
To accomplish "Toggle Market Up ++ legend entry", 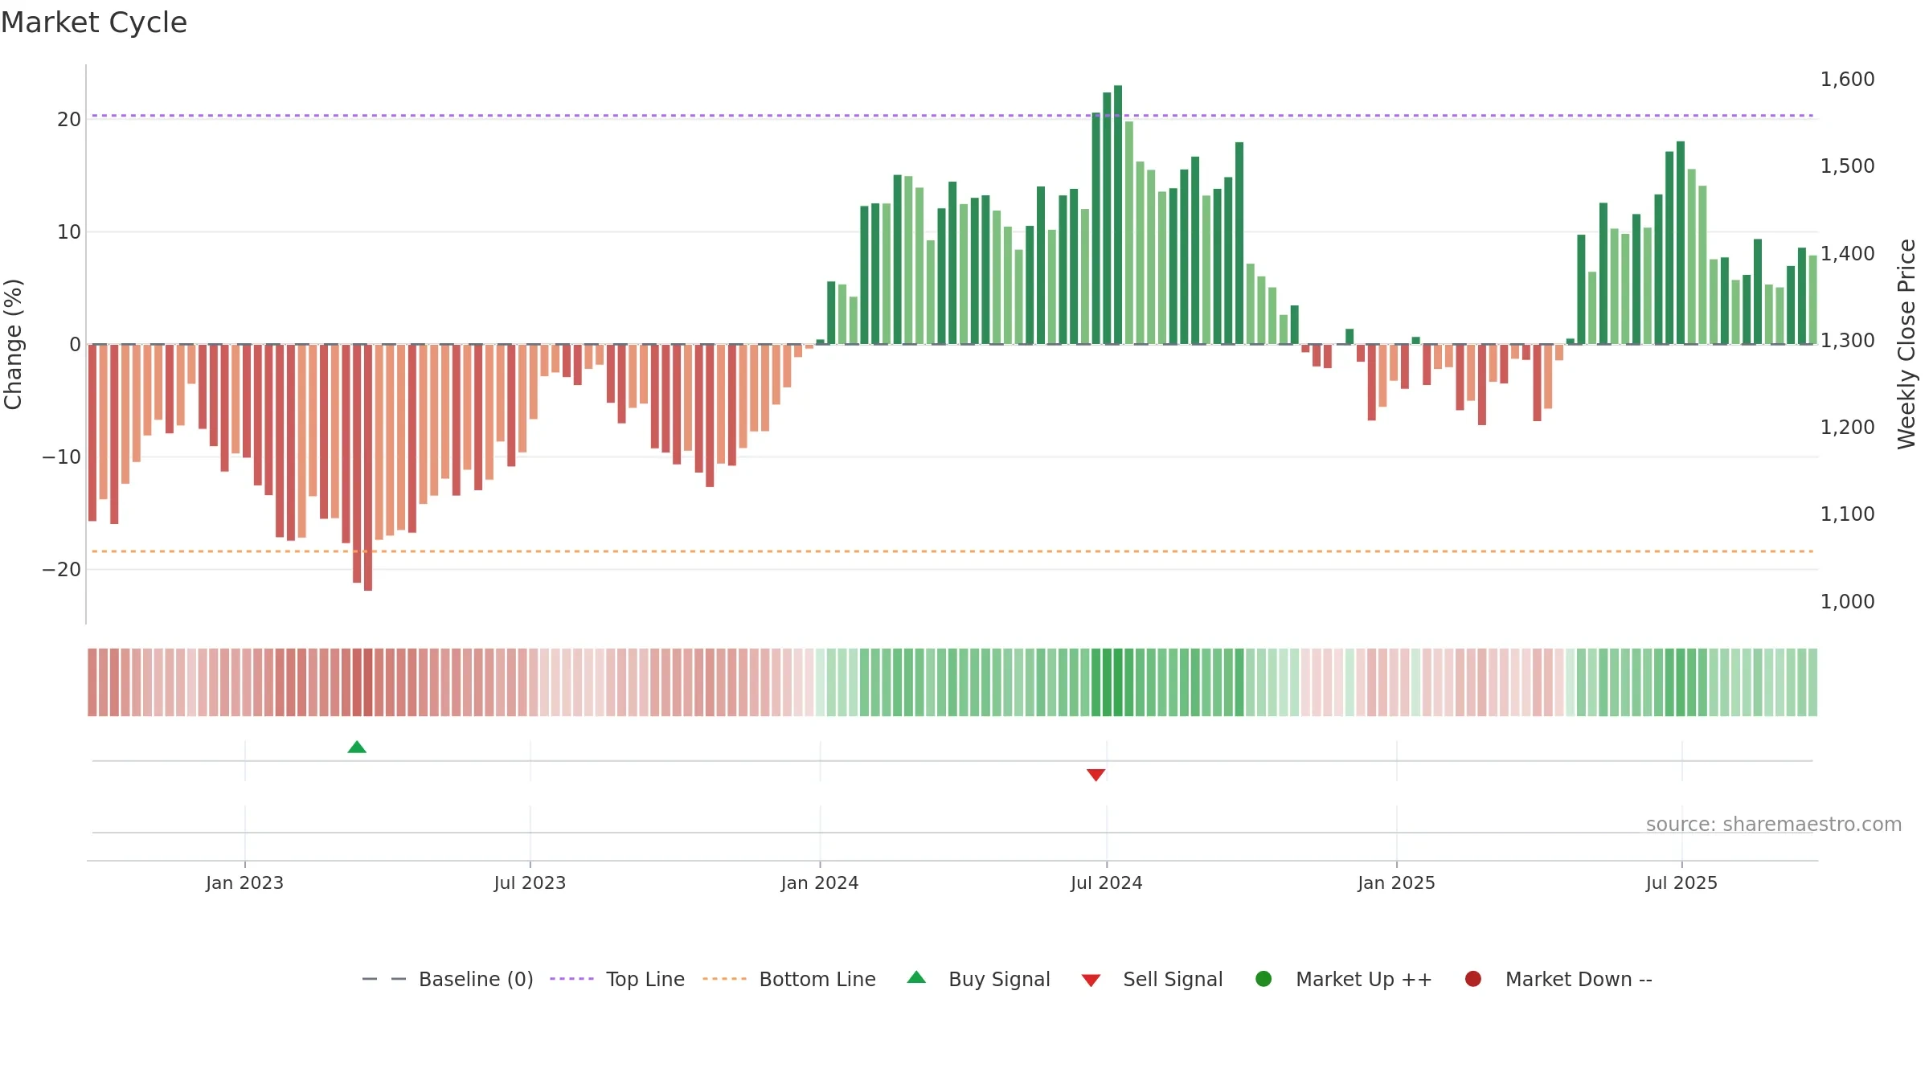I will tap(1344, 979).
